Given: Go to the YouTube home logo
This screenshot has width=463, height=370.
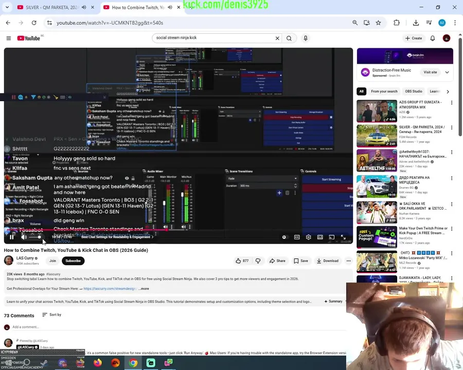Looking at the screenshot, I should (x=29, y=38).
